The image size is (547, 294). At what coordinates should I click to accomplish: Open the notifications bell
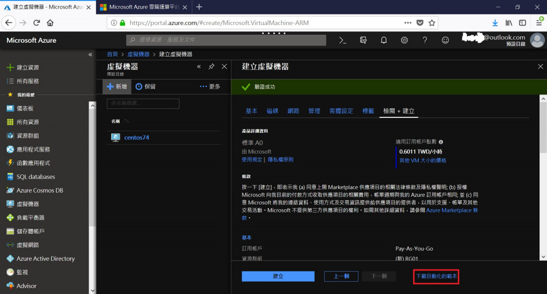coord(384,41)
